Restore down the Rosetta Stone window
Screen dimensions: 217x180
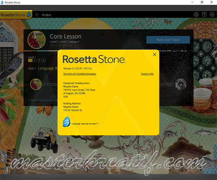(x=202, y=2)
